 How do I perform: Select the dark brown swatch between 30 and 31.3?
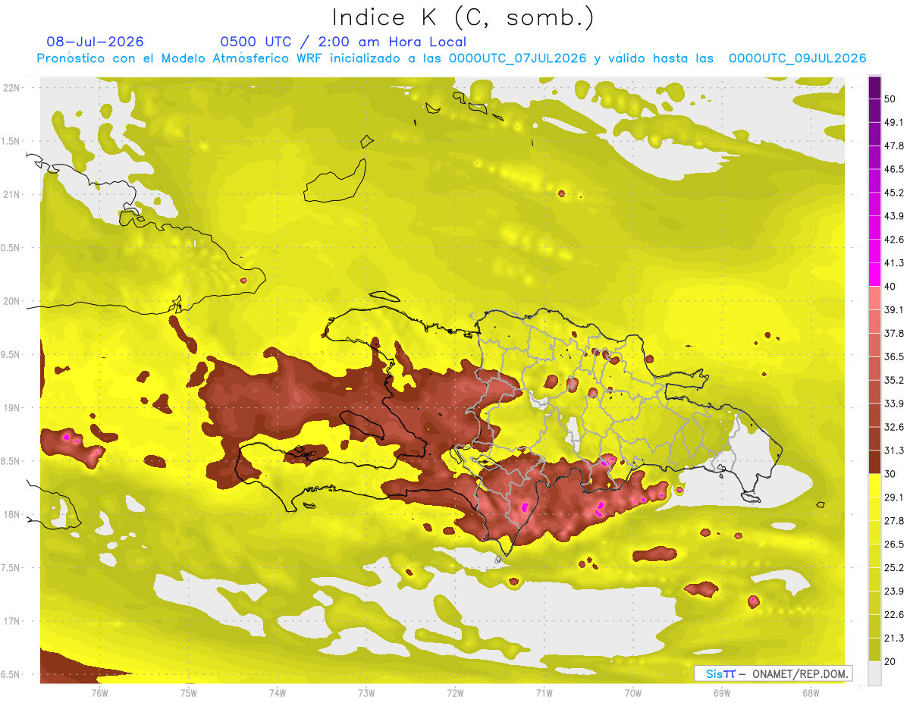coord(874,461)
